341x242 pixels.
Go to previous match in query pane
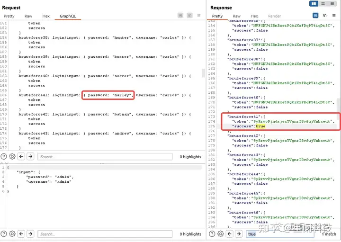pyautogui.click(x=21, y=156)
